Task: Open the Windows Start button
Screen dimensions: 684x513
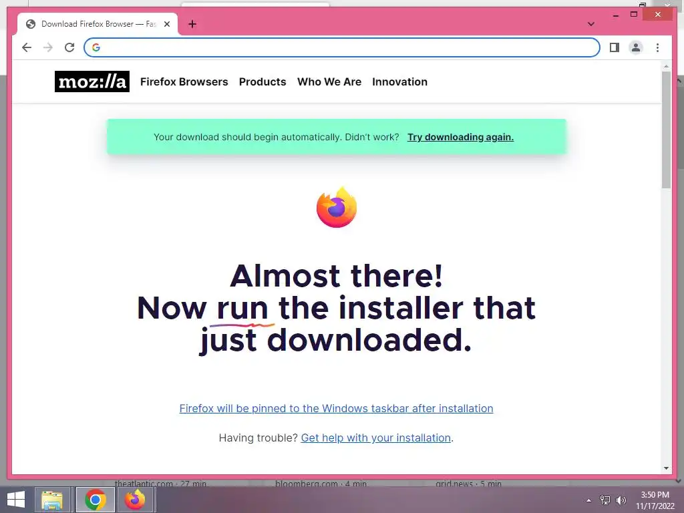Action: point(16,500)
